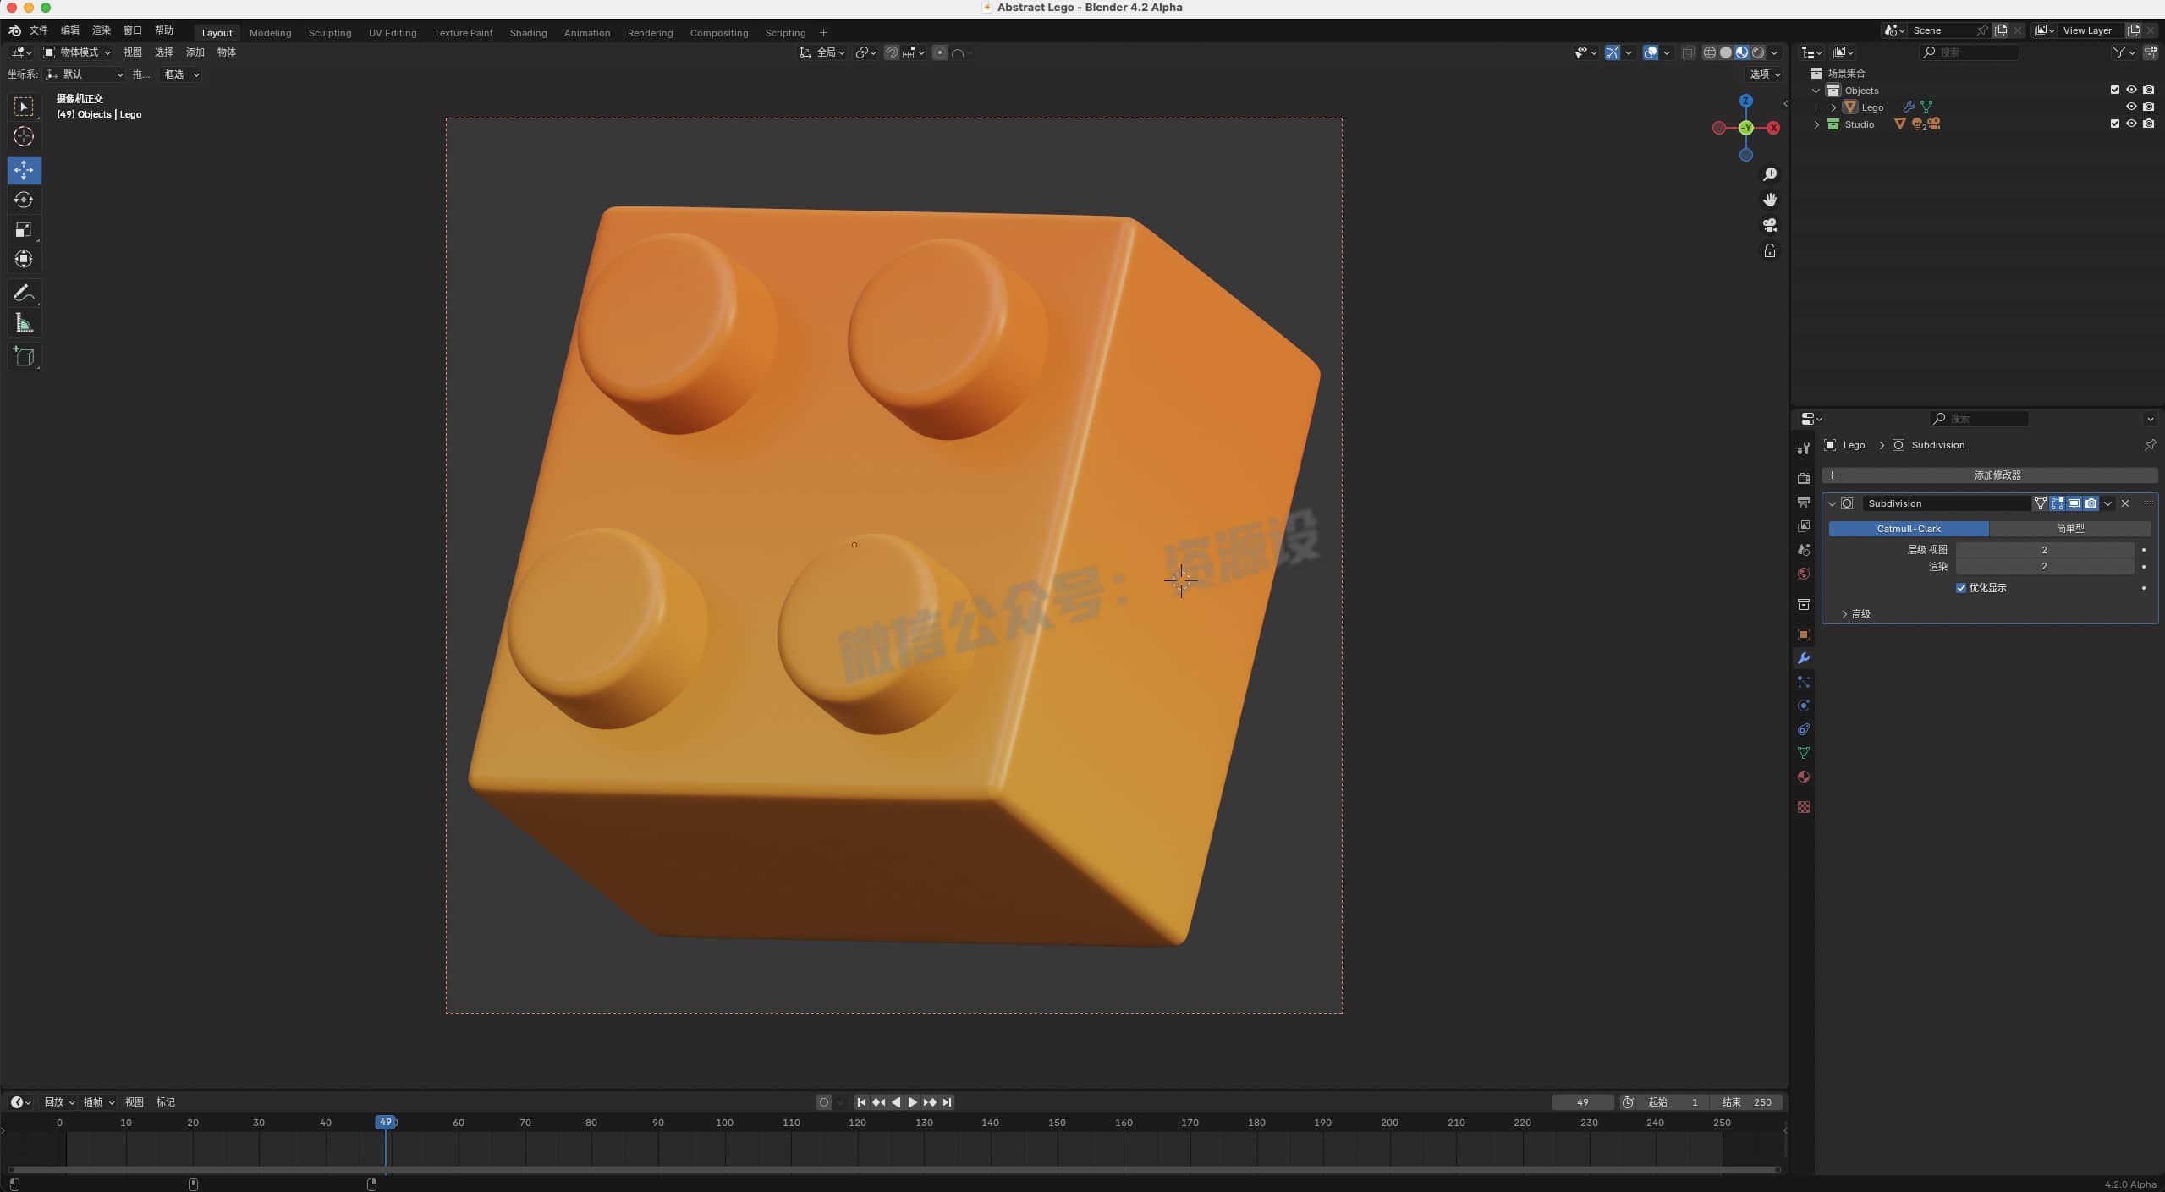Open the 文件 menu
The width and height of the screenshot is (2165, 1192).
click(39, 30)
